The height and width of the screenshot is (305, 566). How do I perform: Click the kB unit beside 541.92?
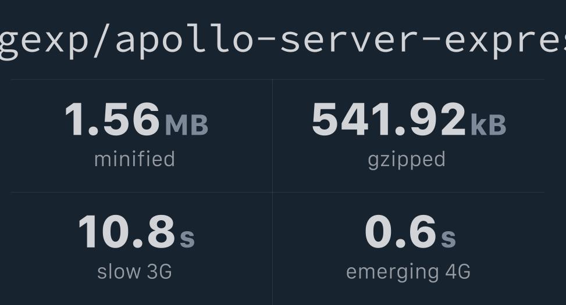point(488,124)
